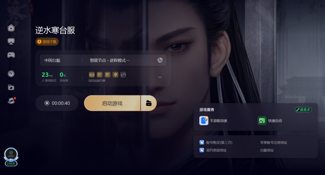Image resolution: width=325 pixels, height=175 pixels.
Task: Open the folder camera icon in sidebar
Action: click(x=11, y=87)
